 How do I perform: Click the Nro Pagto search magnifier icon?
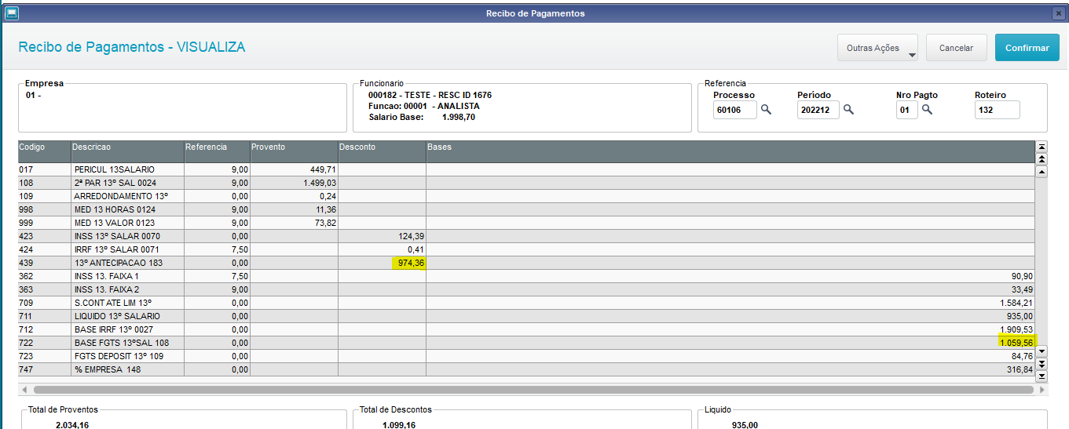927,110
